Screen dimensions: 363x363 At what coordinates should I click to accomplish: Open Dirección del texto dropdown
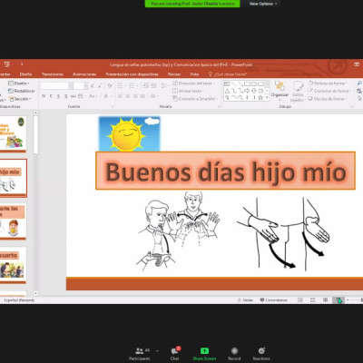194,83
